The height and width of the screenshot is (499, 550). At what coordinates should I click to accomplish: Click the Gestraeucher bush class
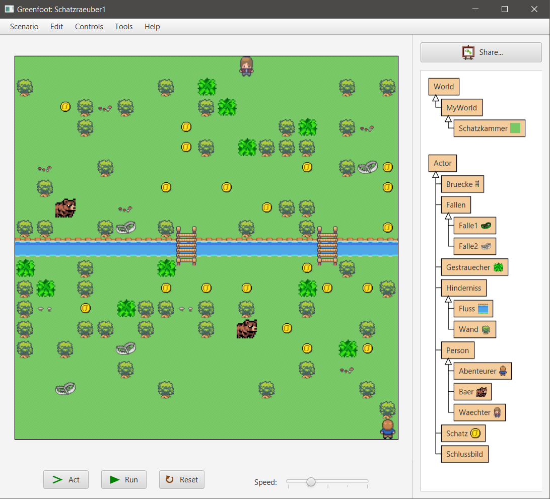pos(474,267)
